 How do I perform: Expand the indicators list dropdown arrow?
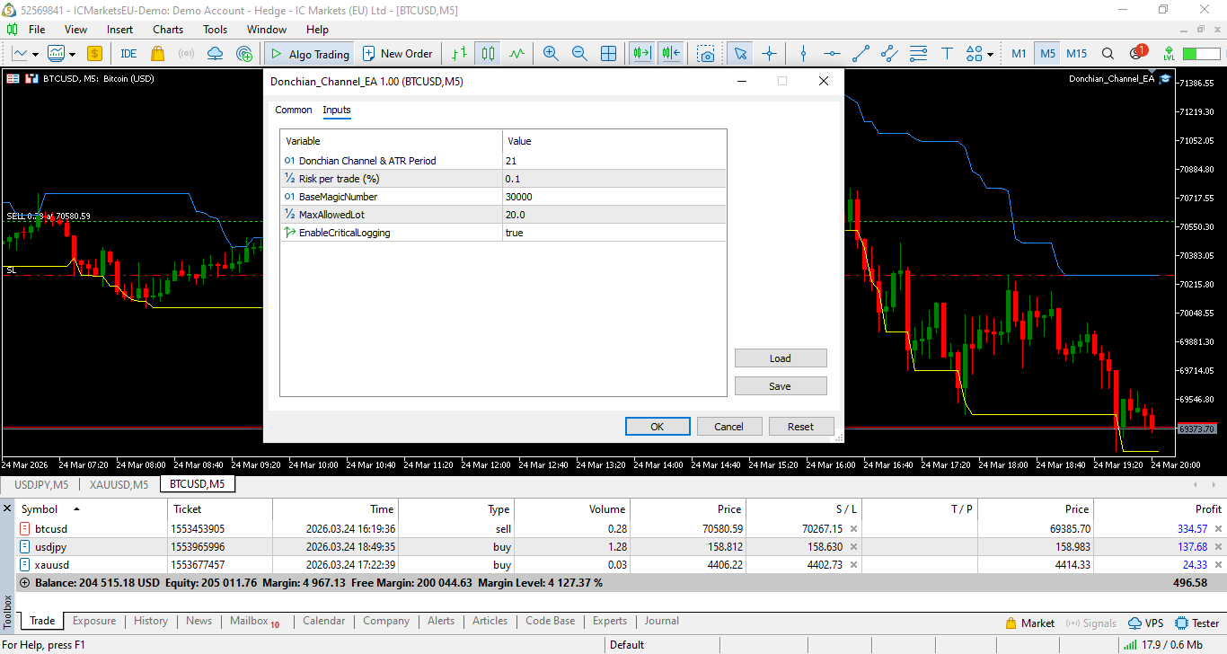point(70,54)
